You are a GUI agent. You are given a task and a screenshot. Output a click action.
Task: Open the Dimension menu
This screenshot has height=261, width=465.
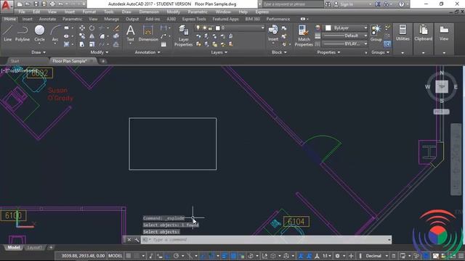coord(149,12)
